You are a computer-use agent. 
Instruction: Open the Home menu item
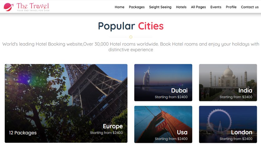[120, 7]
